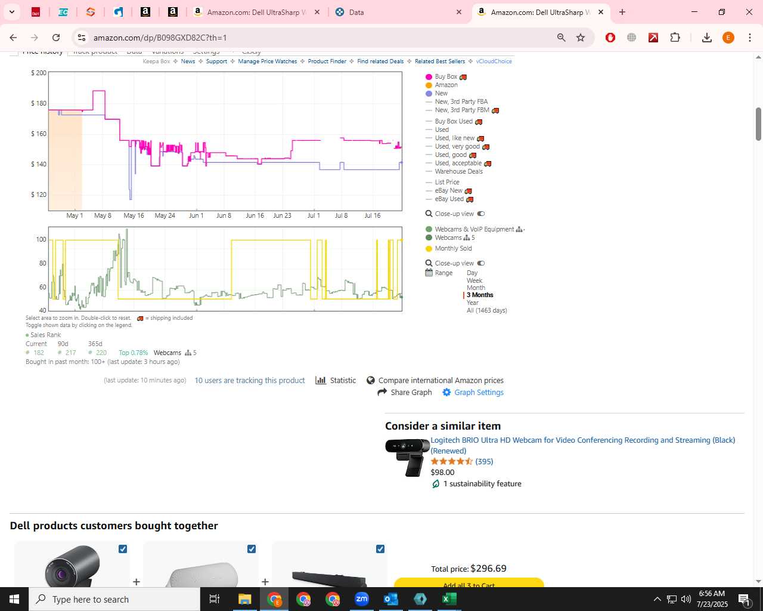Click the Windows taskbar search box
Viewport: 763px width, 611px height.
pyautogui.click(x=114, y=599)
